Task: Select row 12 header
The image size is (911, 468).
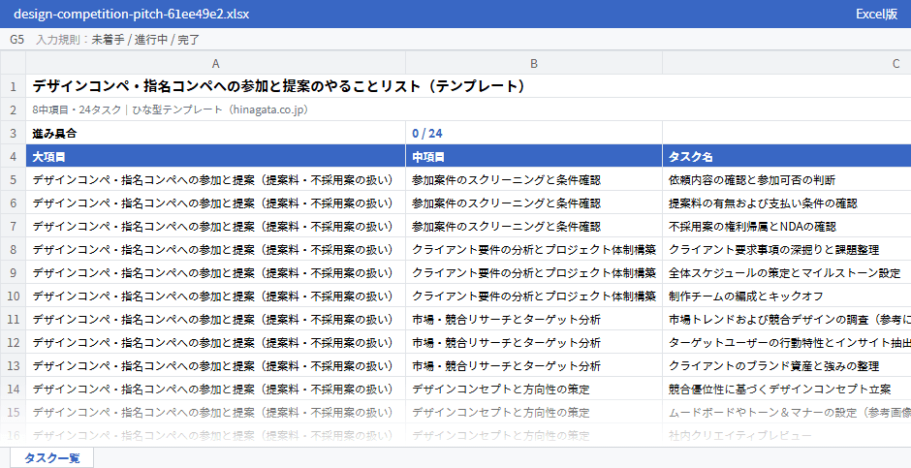Action: point(13,342)
